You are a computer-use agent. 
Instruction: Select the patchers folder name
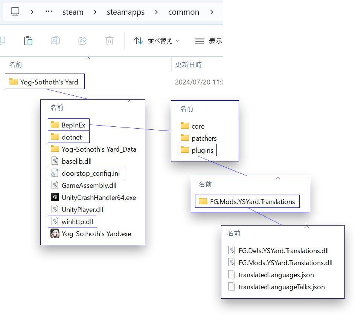click(204, 138)
